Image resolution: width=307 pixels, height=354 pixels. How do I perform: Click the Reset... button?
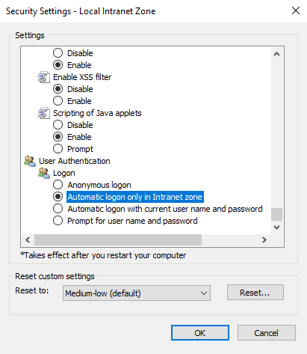(x=255, y=293)
